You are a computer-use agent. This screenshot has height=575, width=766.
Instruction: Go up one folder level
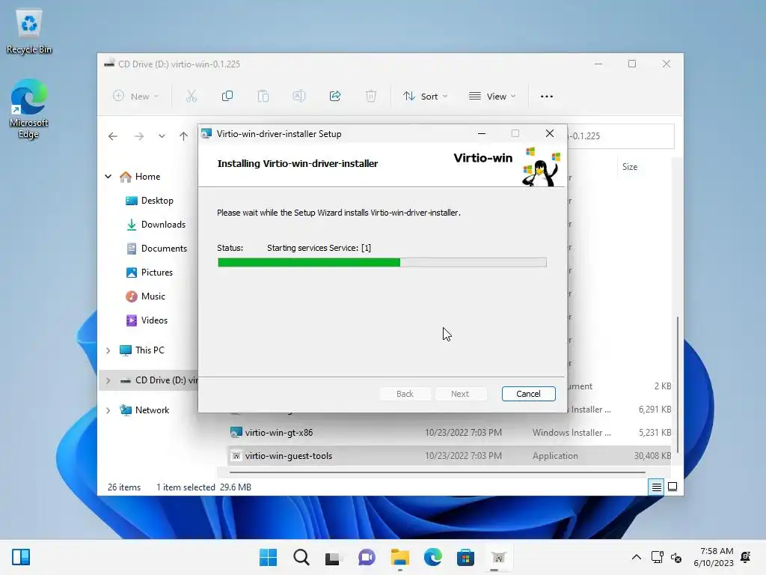[183, 136]
